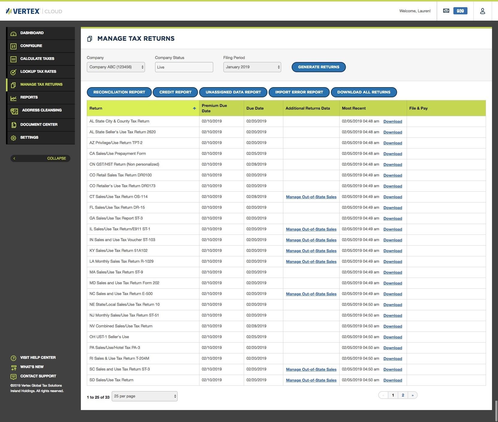Viewport: 498px width, 422px height.
Task: Open the Unassigned Data Report
Action: coord(233,92)
